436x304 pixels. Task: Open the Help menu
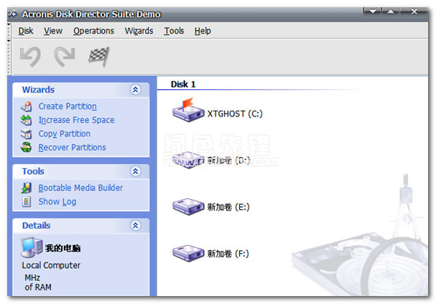click(x=203, y=31)
